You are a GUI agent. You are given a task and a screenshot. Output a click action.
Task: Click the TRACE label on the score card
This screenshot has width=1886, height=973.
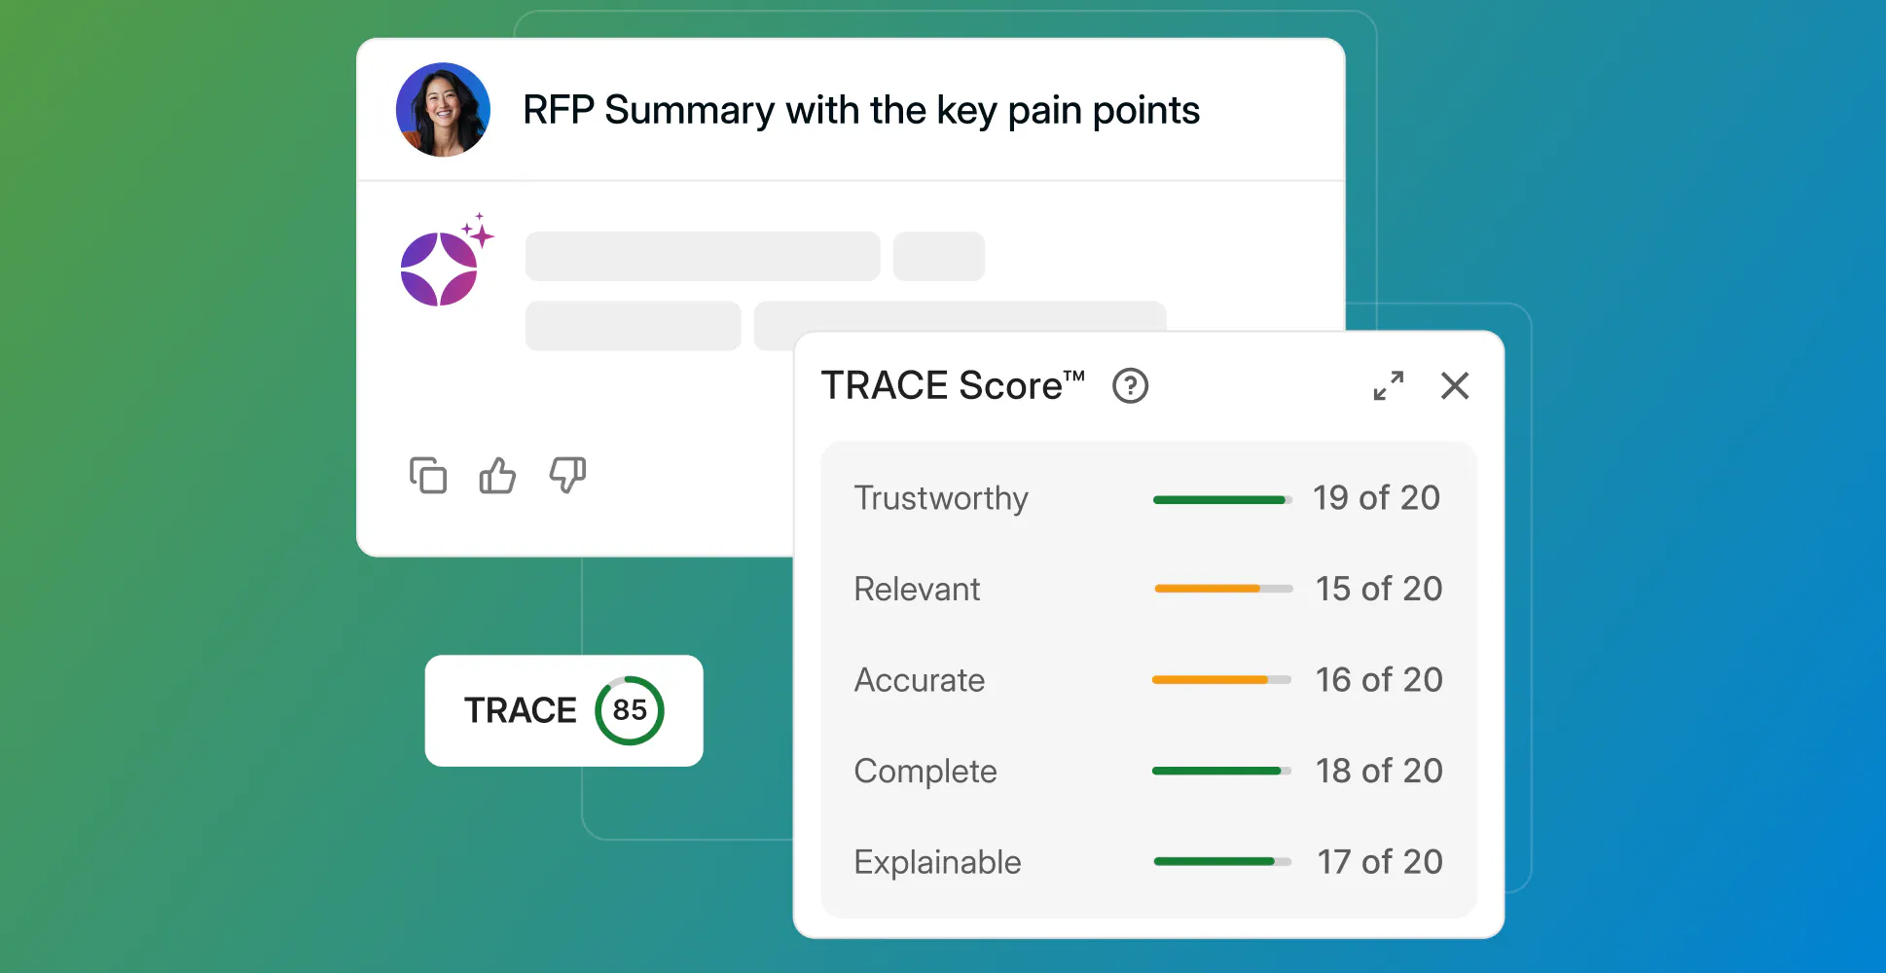tap(520, 710)
